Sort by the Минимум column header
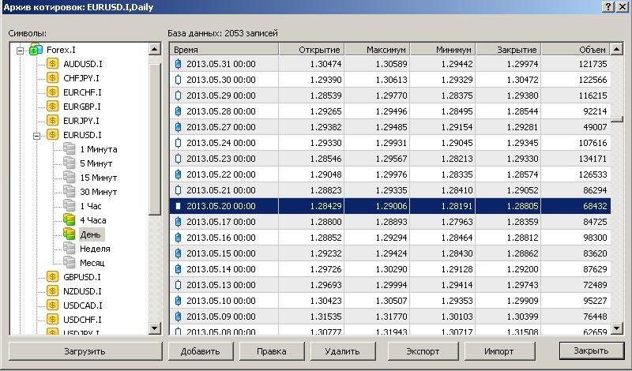 click(443, 50)
